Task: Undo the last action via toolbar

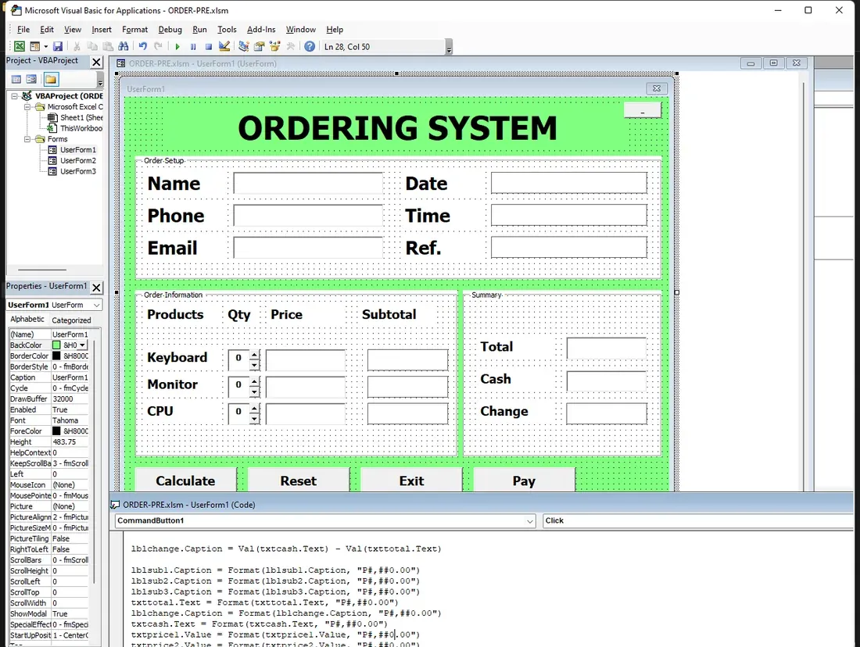Action: click(142, 47)
